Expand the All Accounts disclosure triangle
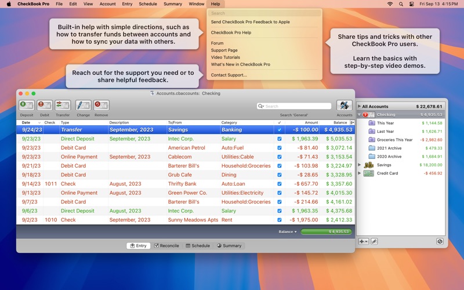The width and height of the screenshot is (464, 290). pyautogui.click(x=359, y=106)
